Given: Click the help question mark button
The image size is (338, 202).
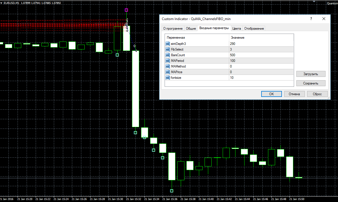Looking at the screenshot, I should tap(311, 19).
